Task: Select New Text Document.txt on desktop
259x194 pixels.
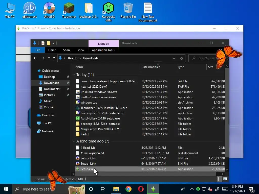Action: (x=148, y=12)
